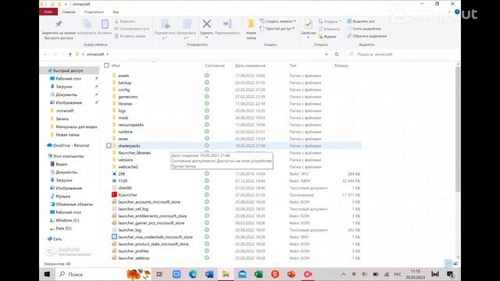Tick the select-all checkbox in header

[106, 66]
